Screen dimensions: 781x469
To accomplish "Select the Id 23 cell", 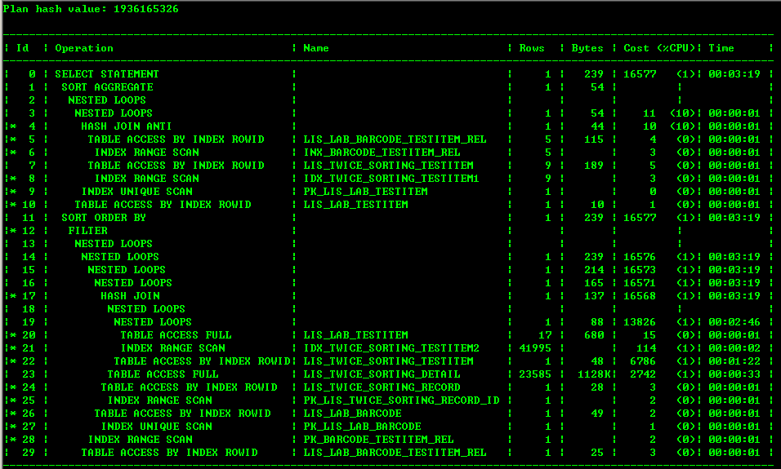I will click(29, 374).
